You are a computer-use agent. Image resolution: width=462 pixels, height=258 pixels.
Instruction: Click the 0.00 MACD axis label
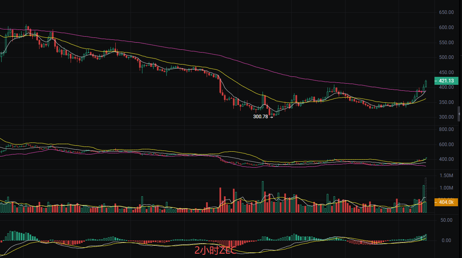446,240
